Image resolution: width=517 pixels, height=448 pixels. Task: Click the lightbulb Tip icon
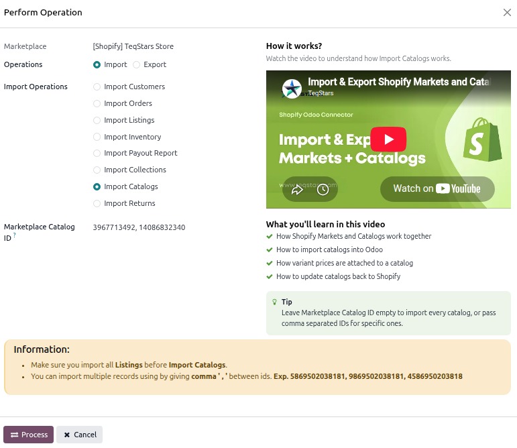click(274, 302)
